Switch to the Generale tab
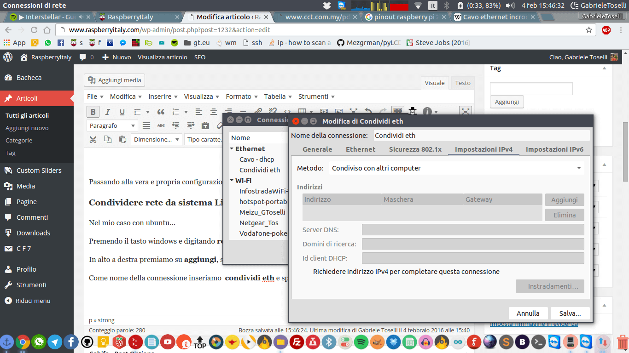 pyautogui.click(x=317, y=149)
